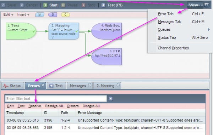Open the Edit dropdown menu

click(x=8, y=14)
